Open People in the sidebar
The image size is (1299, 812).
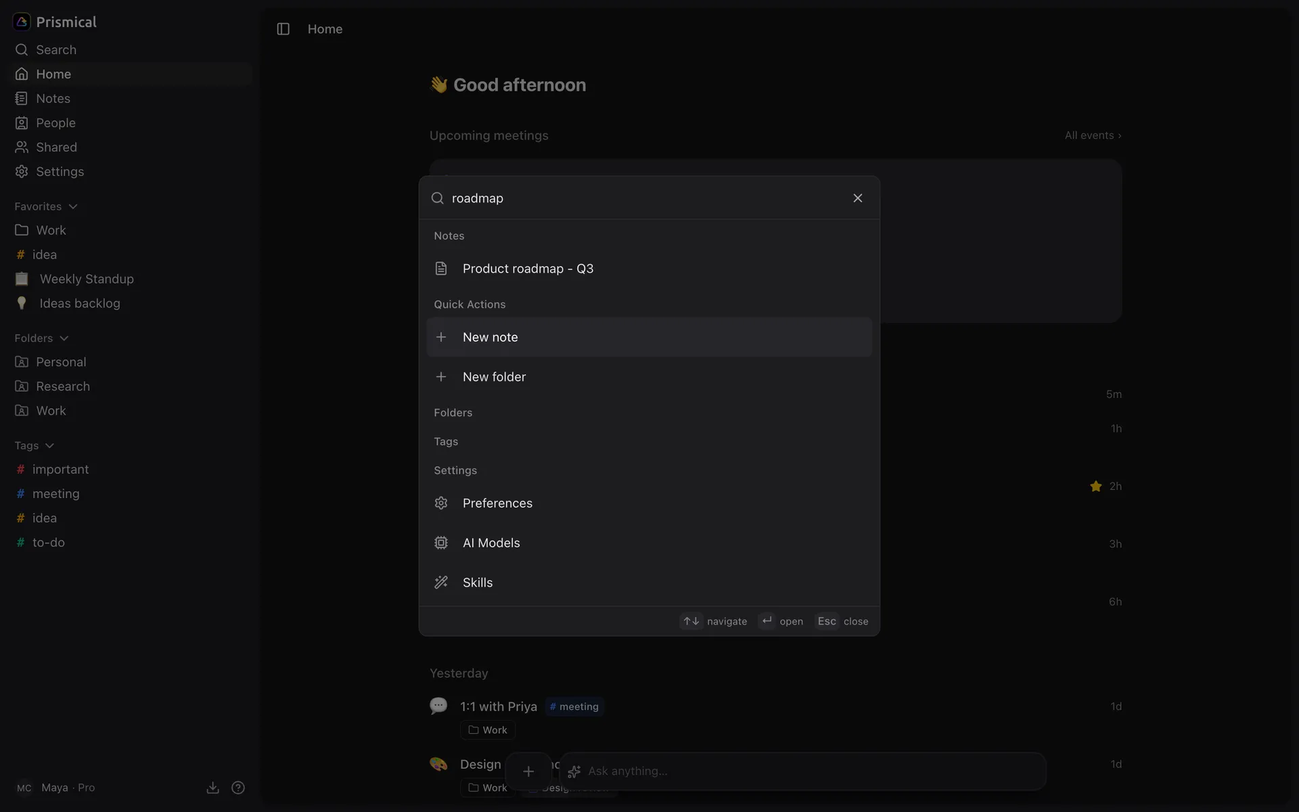[131, 122]
